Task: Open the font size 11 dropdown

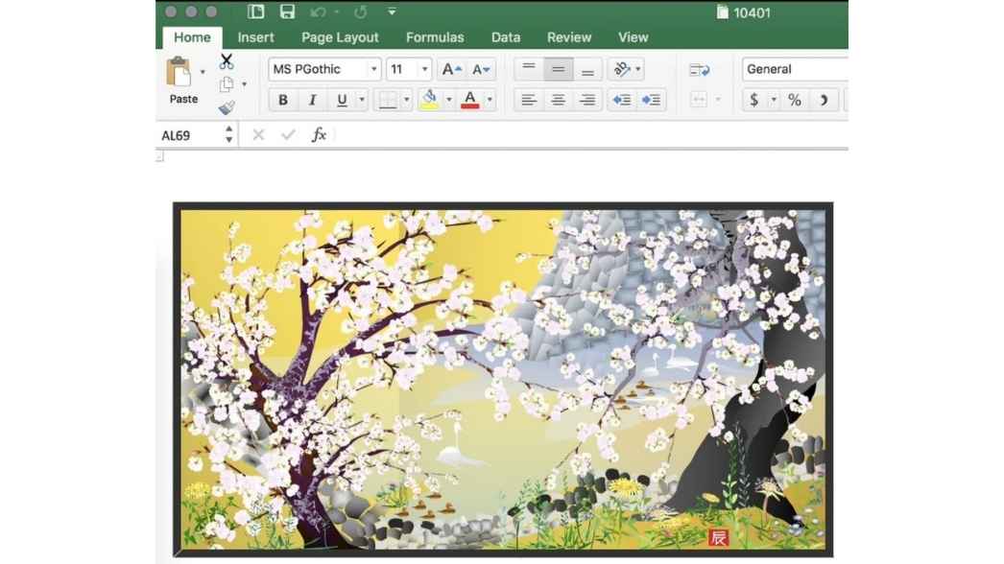Action: 422,68
